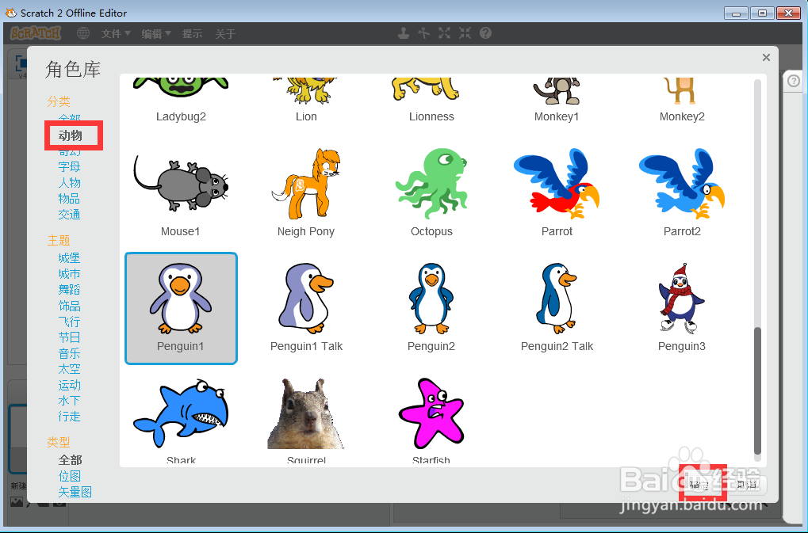This screenshot has height=533, width=808.
Task: Select the pink Starfish sprite
Action: pyautogui.click(x=431, y=419)
